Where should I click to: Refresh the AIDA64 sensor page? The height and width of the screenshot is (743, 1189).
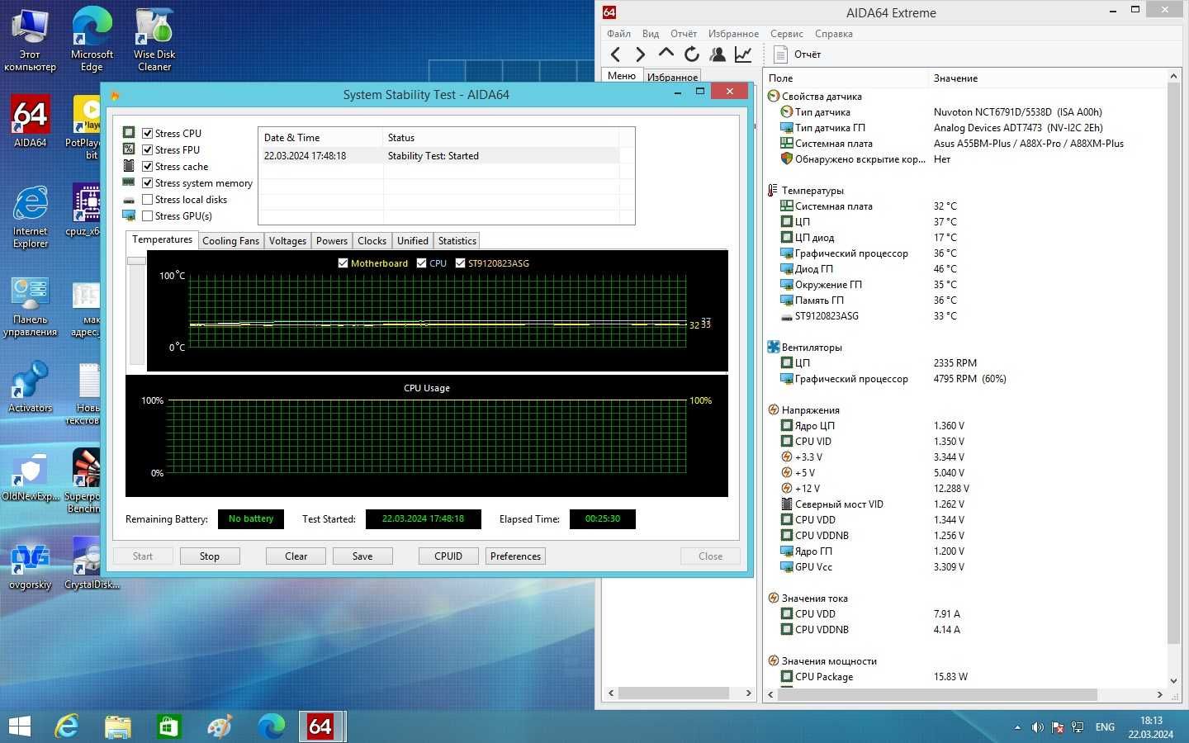[x=692, y=54]
